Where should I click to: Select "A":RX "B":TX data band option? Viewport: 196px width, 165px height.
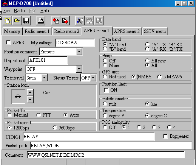click(x=147, y=49)
